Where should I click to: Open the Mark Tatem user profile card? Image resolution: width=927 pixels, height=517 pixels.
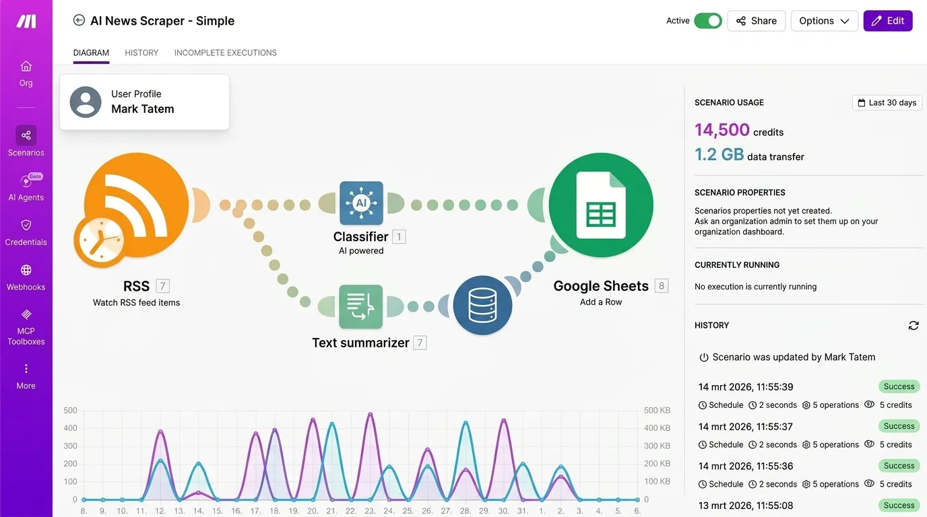tap(144, 102)
